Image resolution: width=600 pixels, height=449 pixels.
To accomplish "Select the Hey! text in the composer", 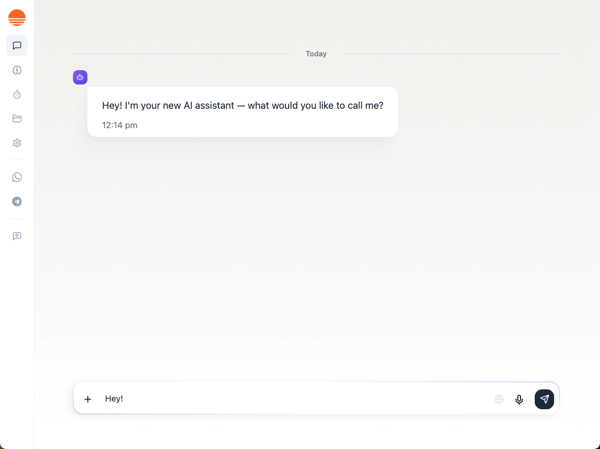I will click(114, 398).
